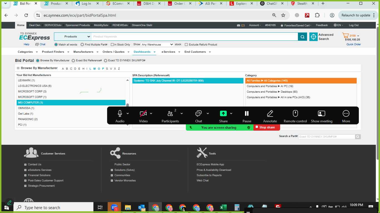The image size is (380, 213).
Task: Expand Orders / Quotes menu
Action: click(116, 52)
